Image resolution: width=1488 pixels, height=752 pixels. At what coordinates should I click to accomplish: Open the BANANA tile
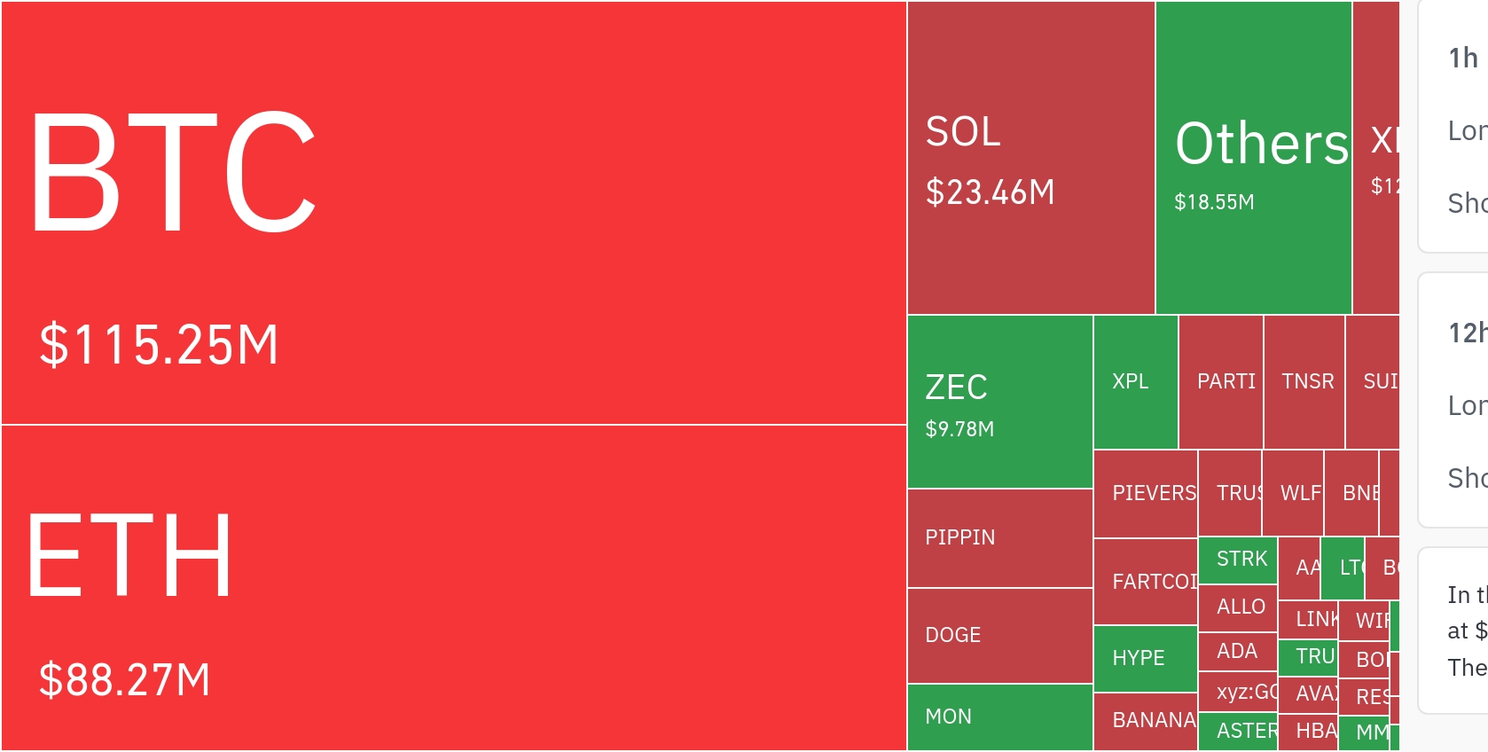(x=1145, y=720)
